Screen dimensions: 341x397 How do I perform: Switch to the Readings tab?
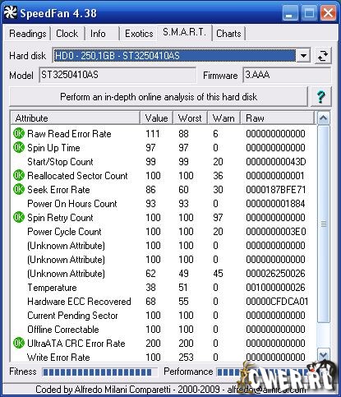pyautogui.click(x=28, y=34)
